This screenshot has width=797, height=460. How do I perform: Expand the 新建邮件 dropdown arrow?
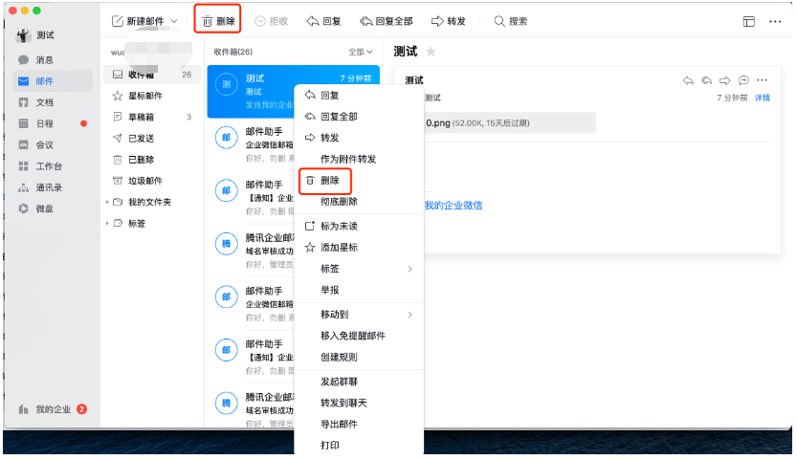coord(174,21)
